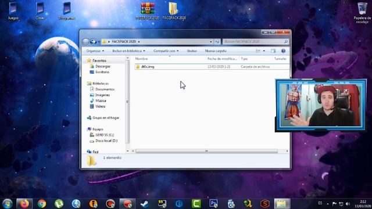Open the Papelera de reciclaje
The height and width of the screenshot is (209, 372).
click(x=362, y=13)
